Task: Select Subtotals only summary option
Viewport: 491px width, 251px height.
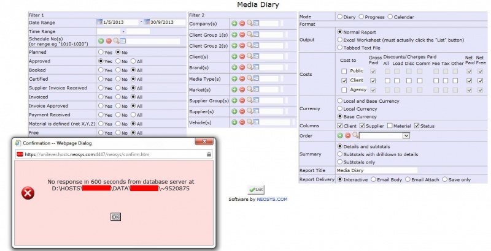Action: (x=340, y=162)
